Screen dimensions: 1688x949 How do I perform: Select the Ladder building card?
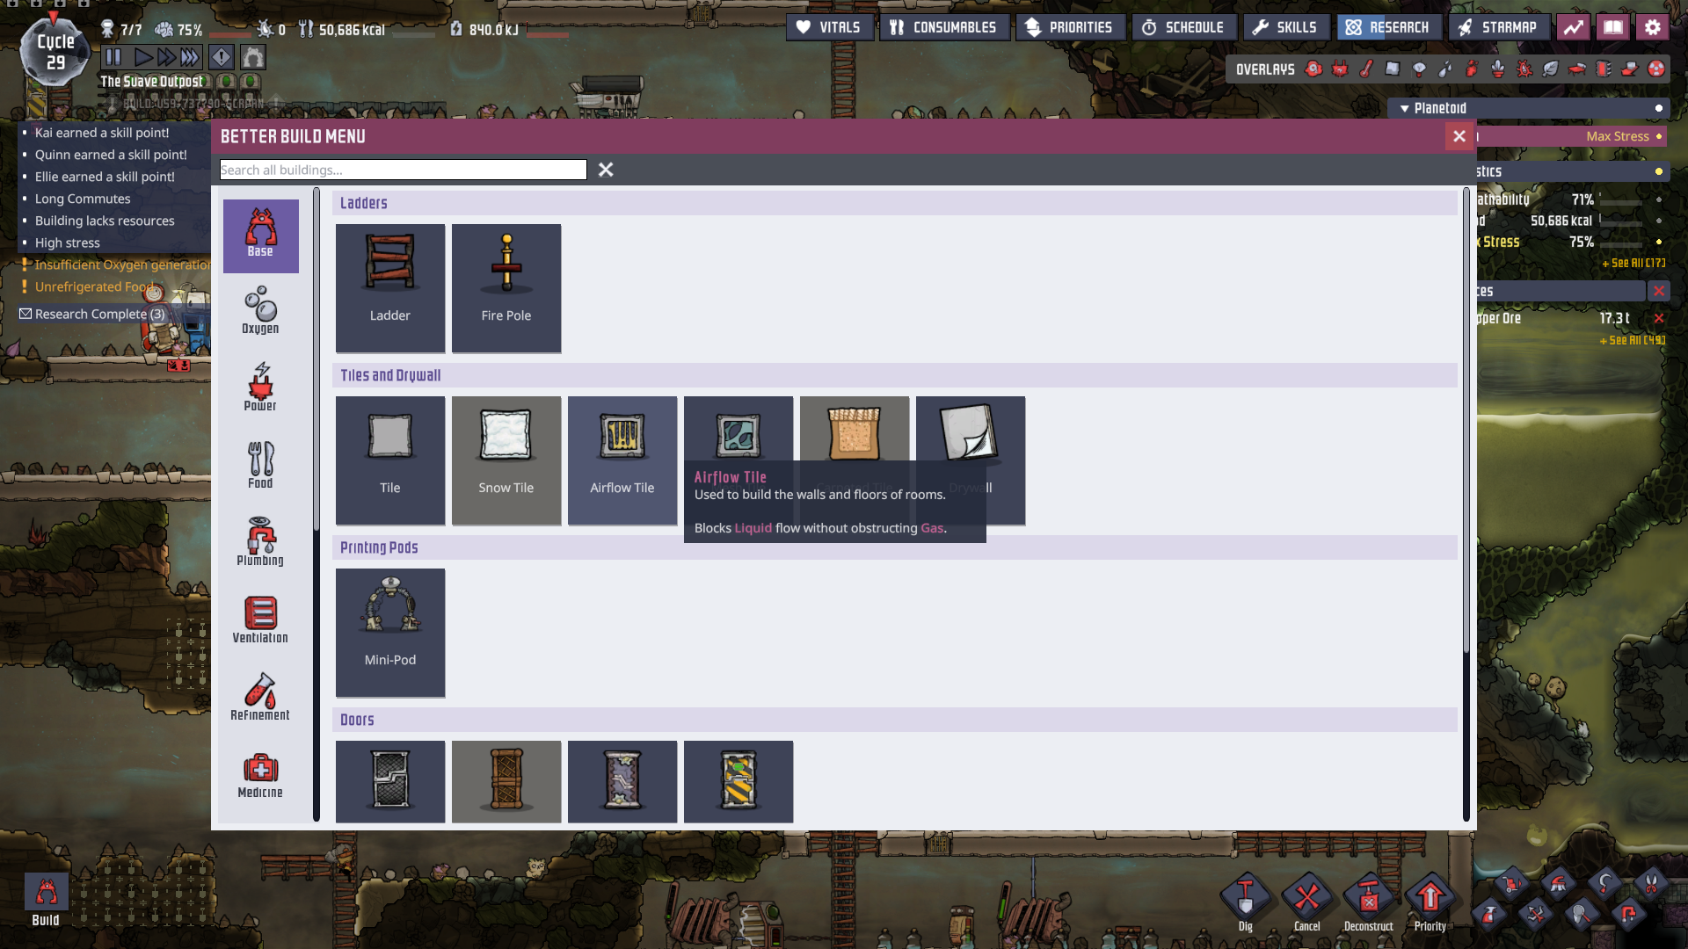390,288
